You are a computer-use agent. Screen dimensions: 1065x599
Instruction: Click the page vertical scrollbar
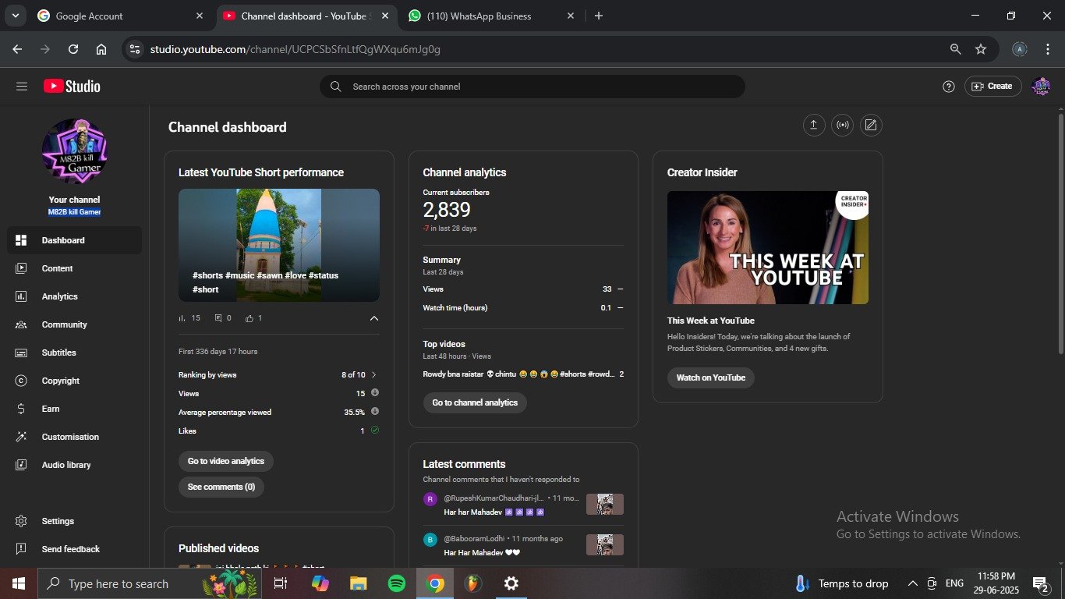[x=1060, y=234]
